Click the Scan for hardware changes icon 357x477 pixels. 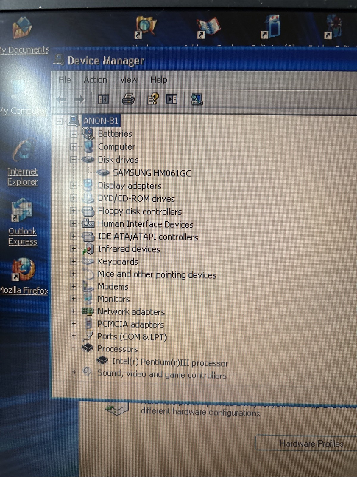197,99
